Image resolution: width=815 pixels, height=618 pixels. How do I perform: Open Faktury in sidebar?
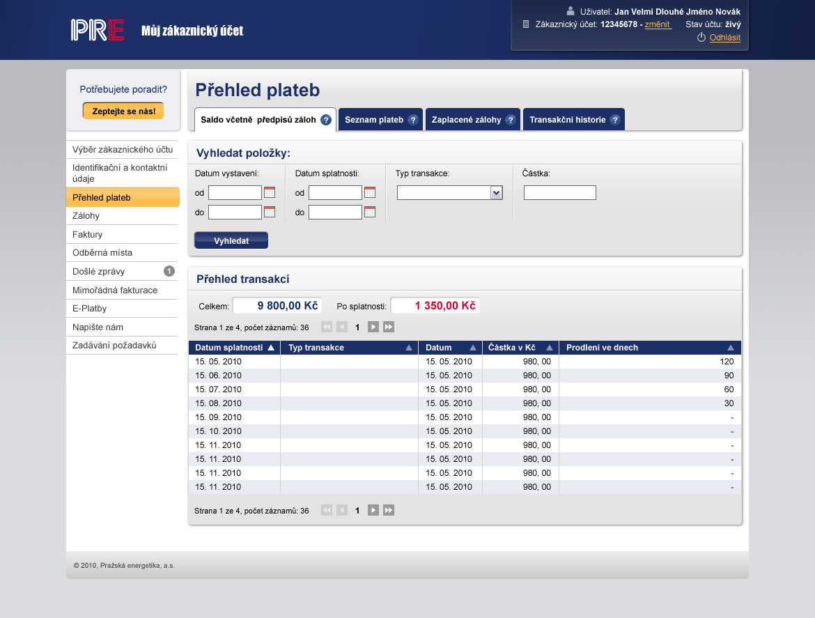[x=122, y=234]
